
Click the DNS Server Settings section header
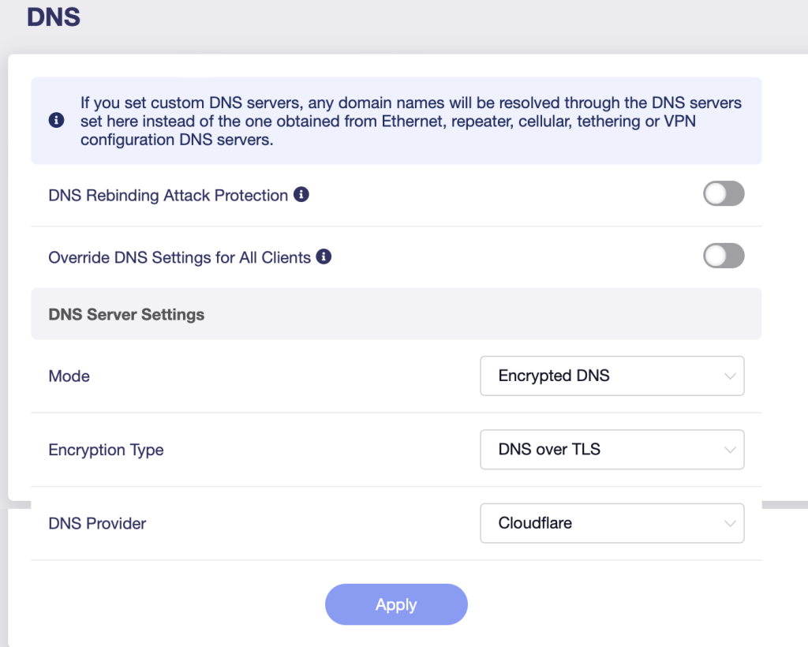126,315
